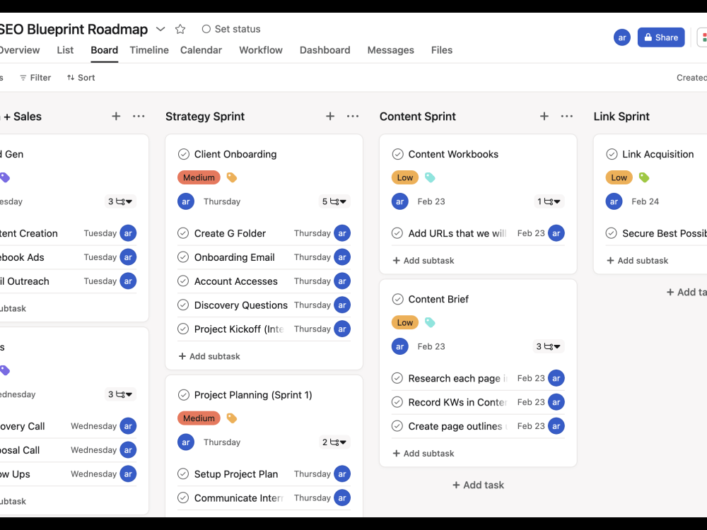
Task: Add a new task to Strategy Sprint column
Action: point(329,116)
